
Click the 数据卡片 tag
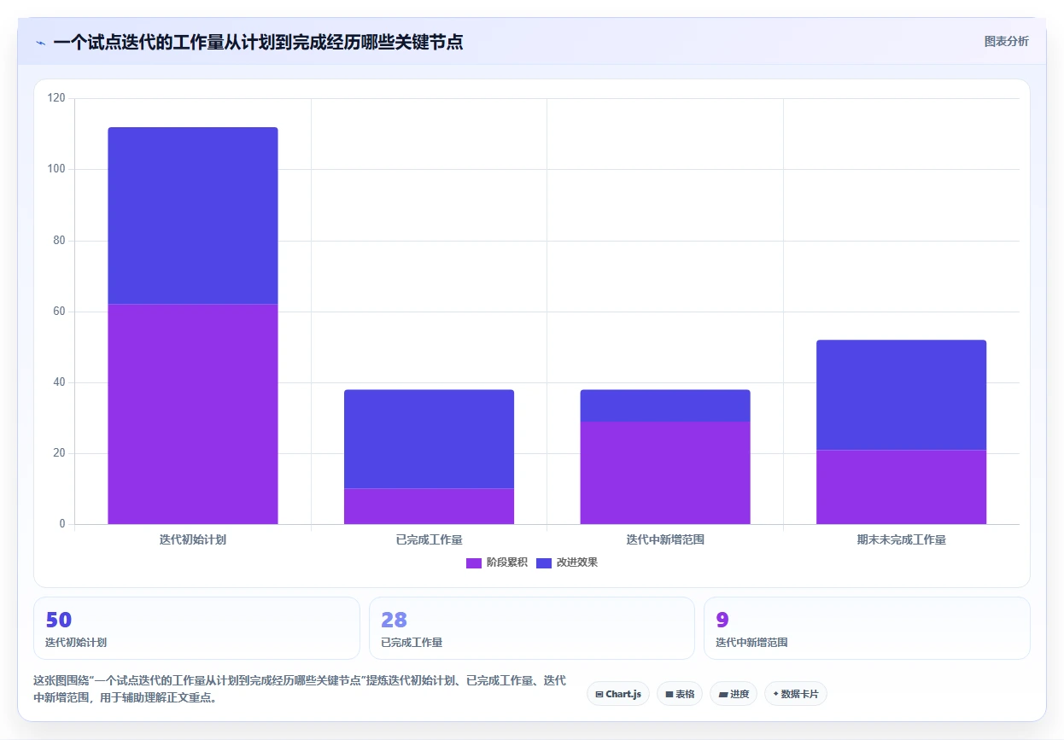796,694
